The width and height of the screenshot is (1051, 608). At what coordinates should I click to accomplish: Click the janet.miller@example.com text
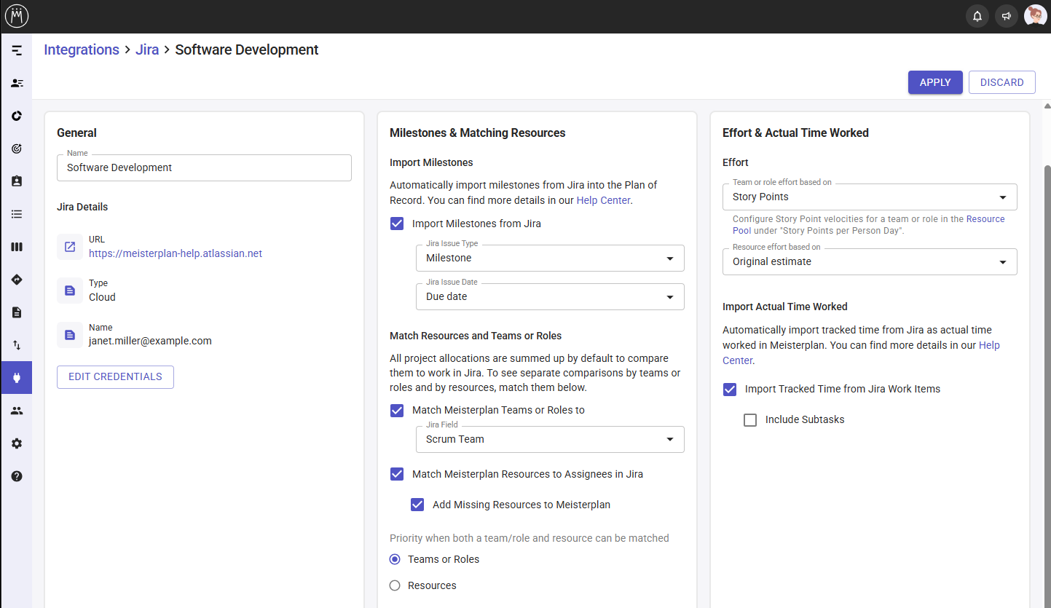[150, 341]
